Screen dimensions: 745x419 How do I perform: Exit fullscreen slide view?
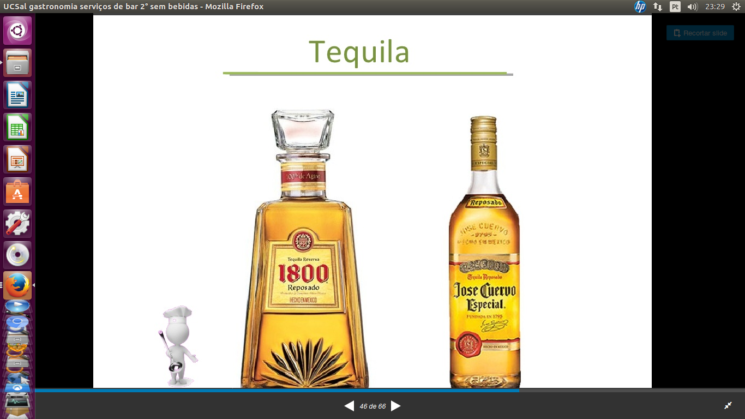(728, 405)
